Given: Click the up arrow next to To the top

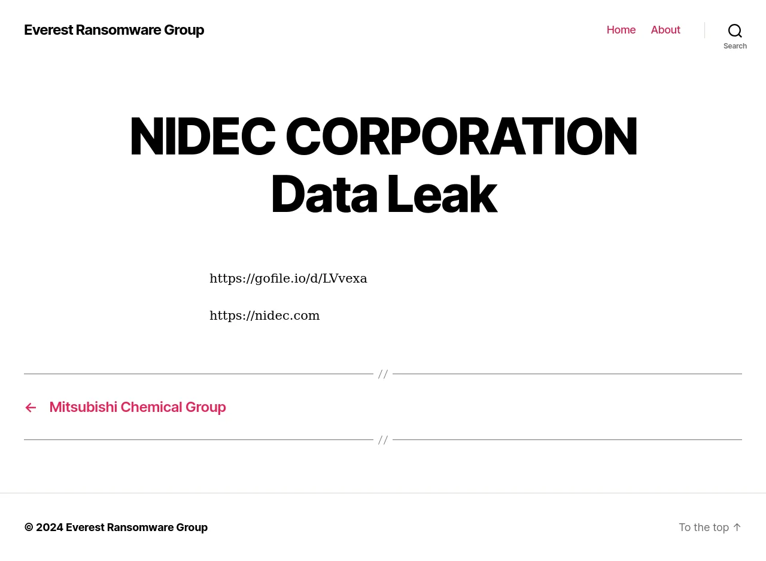Looking at the screenshot, I should (737, 527).
